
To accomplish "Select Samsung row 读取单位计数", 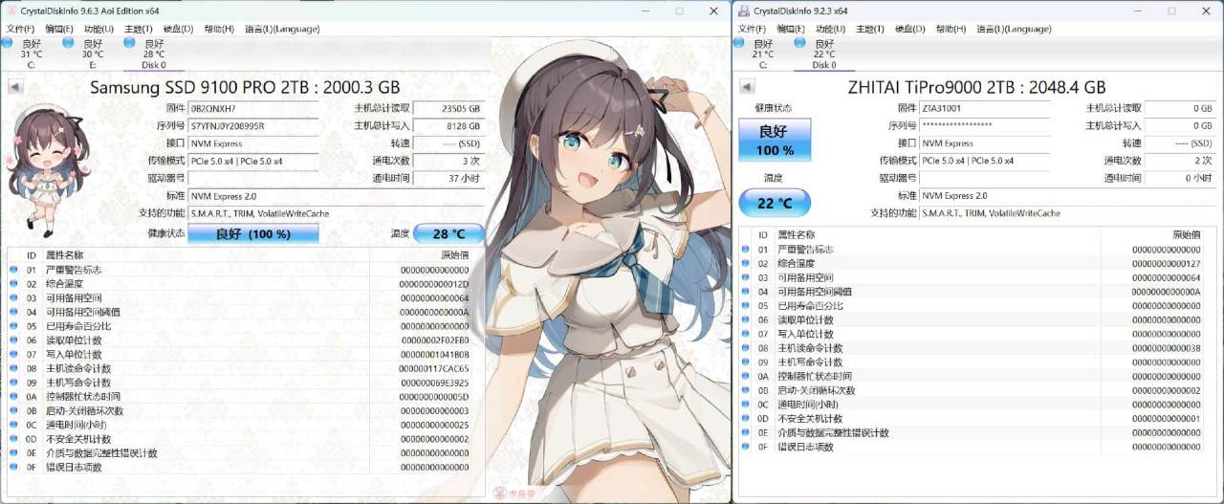I will point(245,340).
